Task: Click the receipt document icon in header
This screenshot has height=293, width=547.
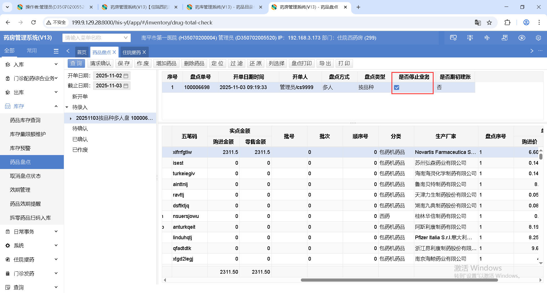Action: tap(505, 38)
